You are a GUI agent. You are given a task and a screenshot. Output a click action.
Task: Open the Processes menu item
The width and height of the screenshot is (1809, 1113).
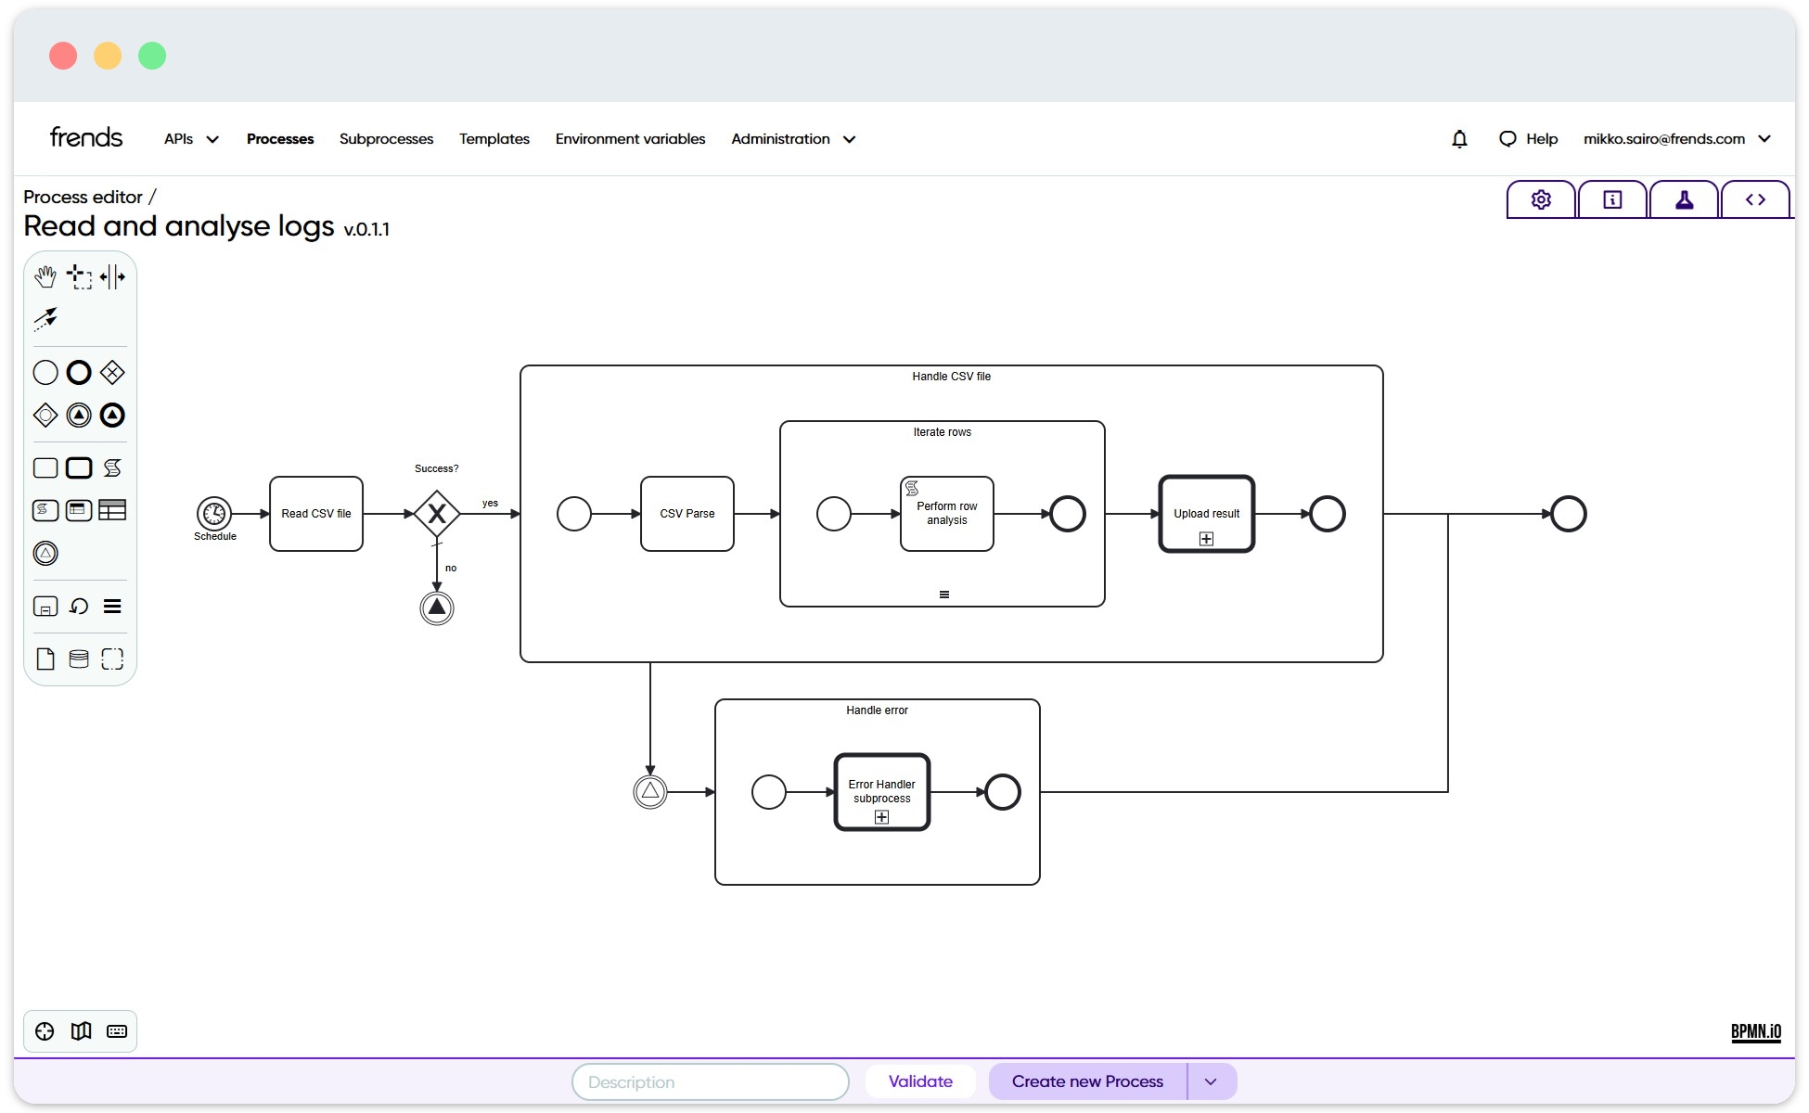pyautogui.click(x=280, y=138)
